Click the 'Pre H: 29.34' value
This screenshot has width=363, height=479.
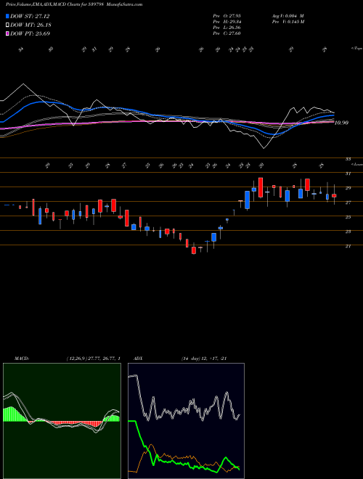click(227, 22)
